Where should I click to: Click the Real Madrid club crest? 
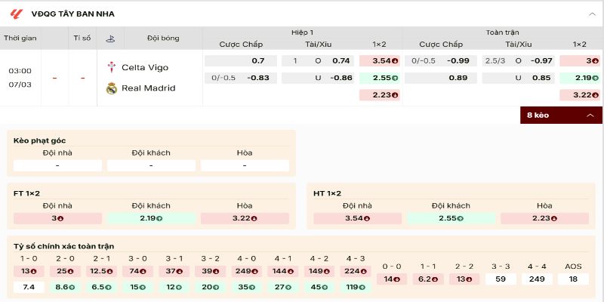[x=111, y=88]
